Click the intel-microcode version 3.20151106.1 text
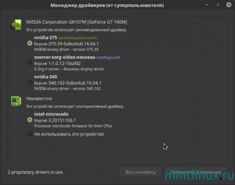This screenshot has height=185, width=235. pyautogui.click(x=55, y=120)
